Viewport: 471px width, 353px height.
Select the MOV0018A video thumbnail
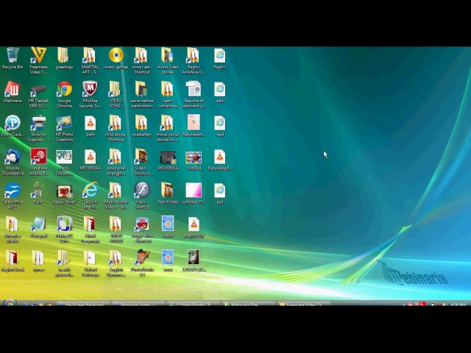168,160
